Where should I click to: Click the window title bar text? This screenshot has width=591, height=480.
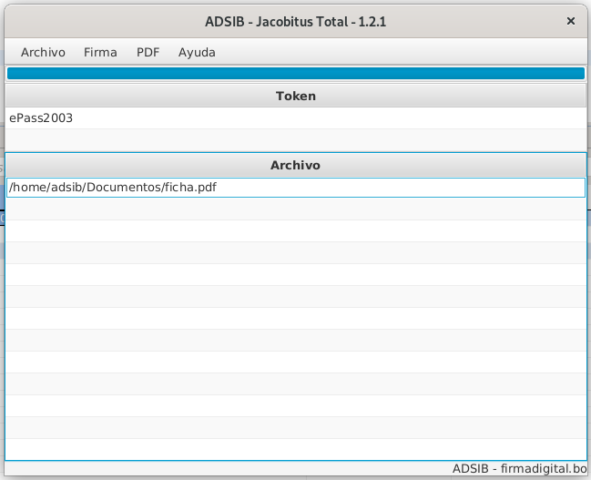295,22
